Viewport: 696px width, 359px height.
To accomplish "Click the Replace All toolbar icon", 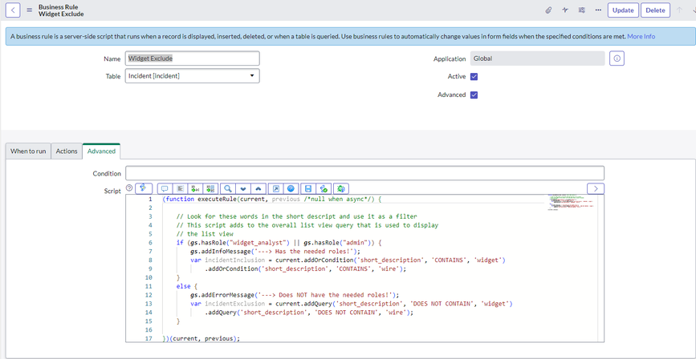I will pos(211,188).
